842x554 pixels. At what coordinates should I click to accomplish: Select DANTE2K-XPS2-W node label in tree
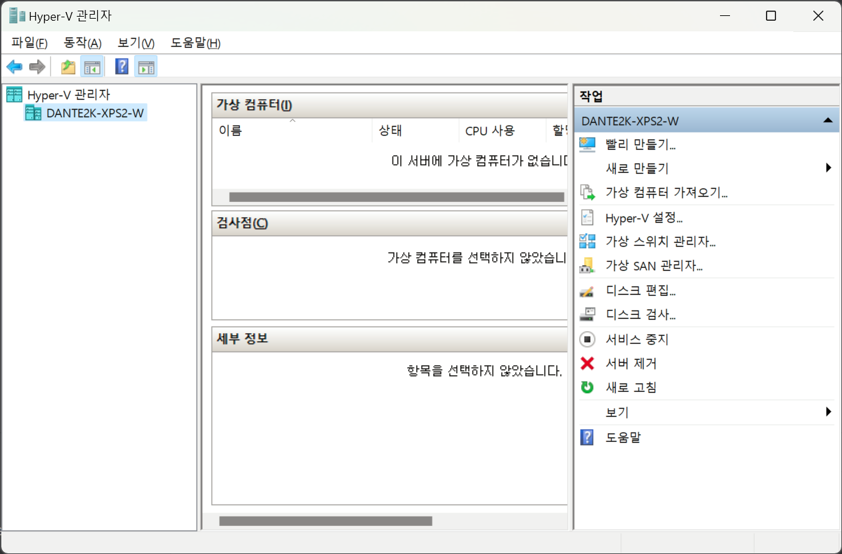point(95,113)
